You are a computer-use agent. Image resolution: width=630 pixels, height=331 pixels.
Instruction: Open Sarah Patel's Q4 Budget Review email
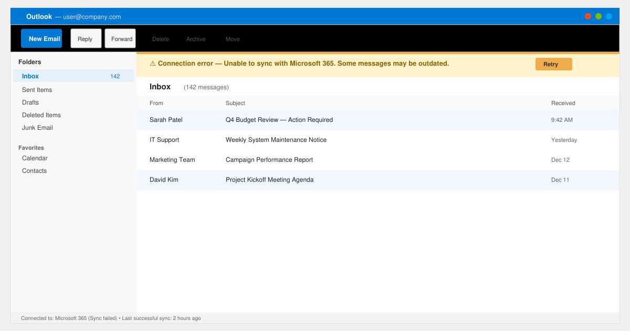tap(378, 120)
